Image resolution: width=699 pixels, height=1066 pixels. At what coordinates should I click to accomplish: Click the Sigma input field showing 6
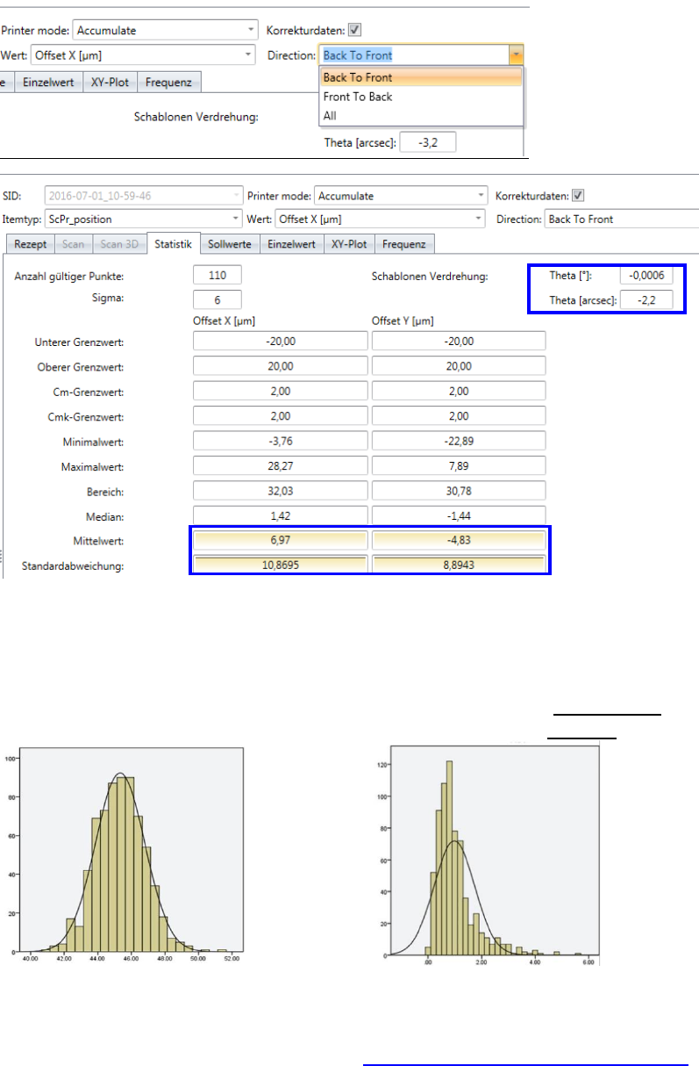[217, 299]
